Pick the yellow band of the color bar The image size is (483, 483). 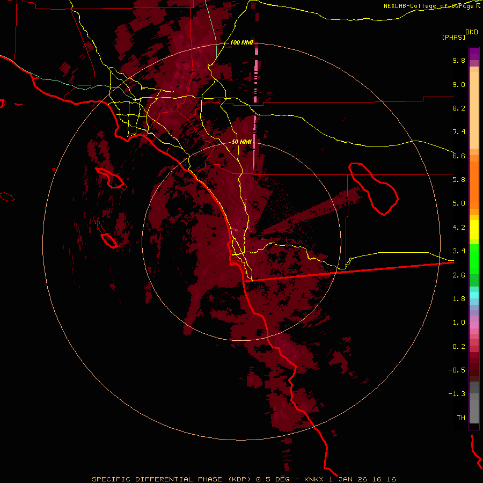click(474, 230)
